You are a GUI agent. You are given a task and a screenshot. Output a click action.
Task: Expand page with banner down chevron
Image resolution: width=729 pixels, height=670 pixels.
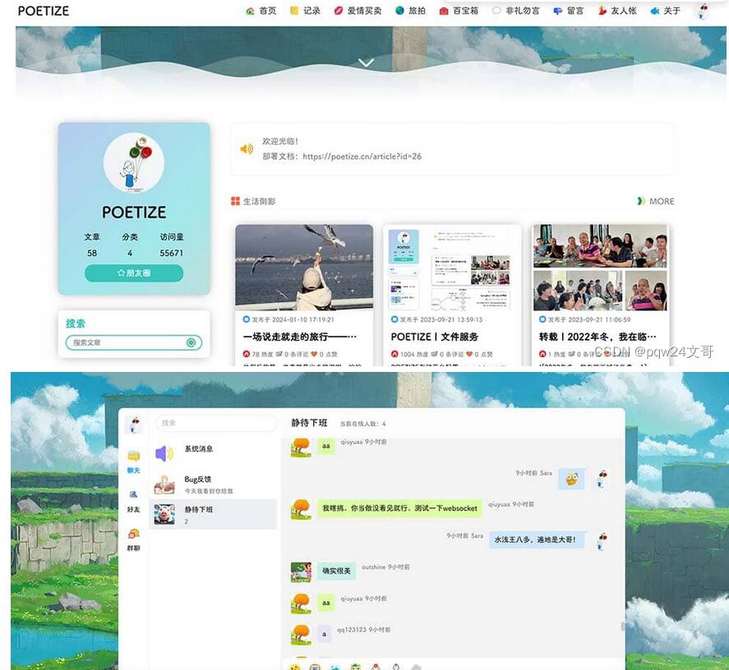[367, 62]
